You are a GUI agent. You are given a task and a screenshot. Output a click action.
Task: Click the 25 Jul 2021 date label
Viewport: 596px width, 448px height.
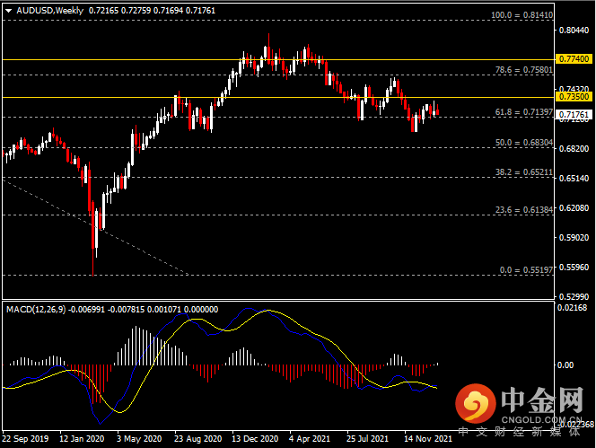coord(367,439)
